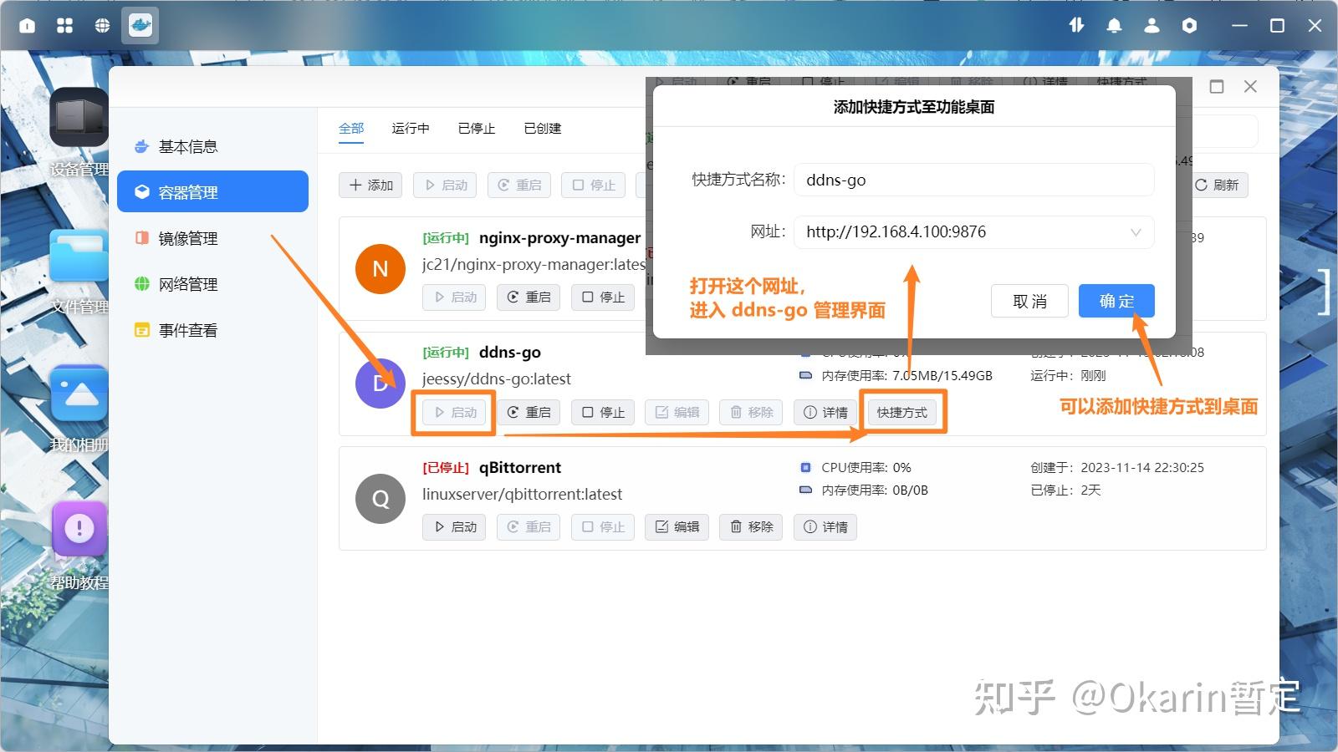Click the notification bell in the title bar
The width and height of the screenshot is (1338, 752).
1114,25
